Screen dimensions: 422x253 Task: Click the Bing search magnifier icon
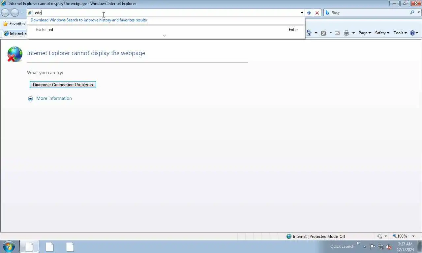pos(412,13)
